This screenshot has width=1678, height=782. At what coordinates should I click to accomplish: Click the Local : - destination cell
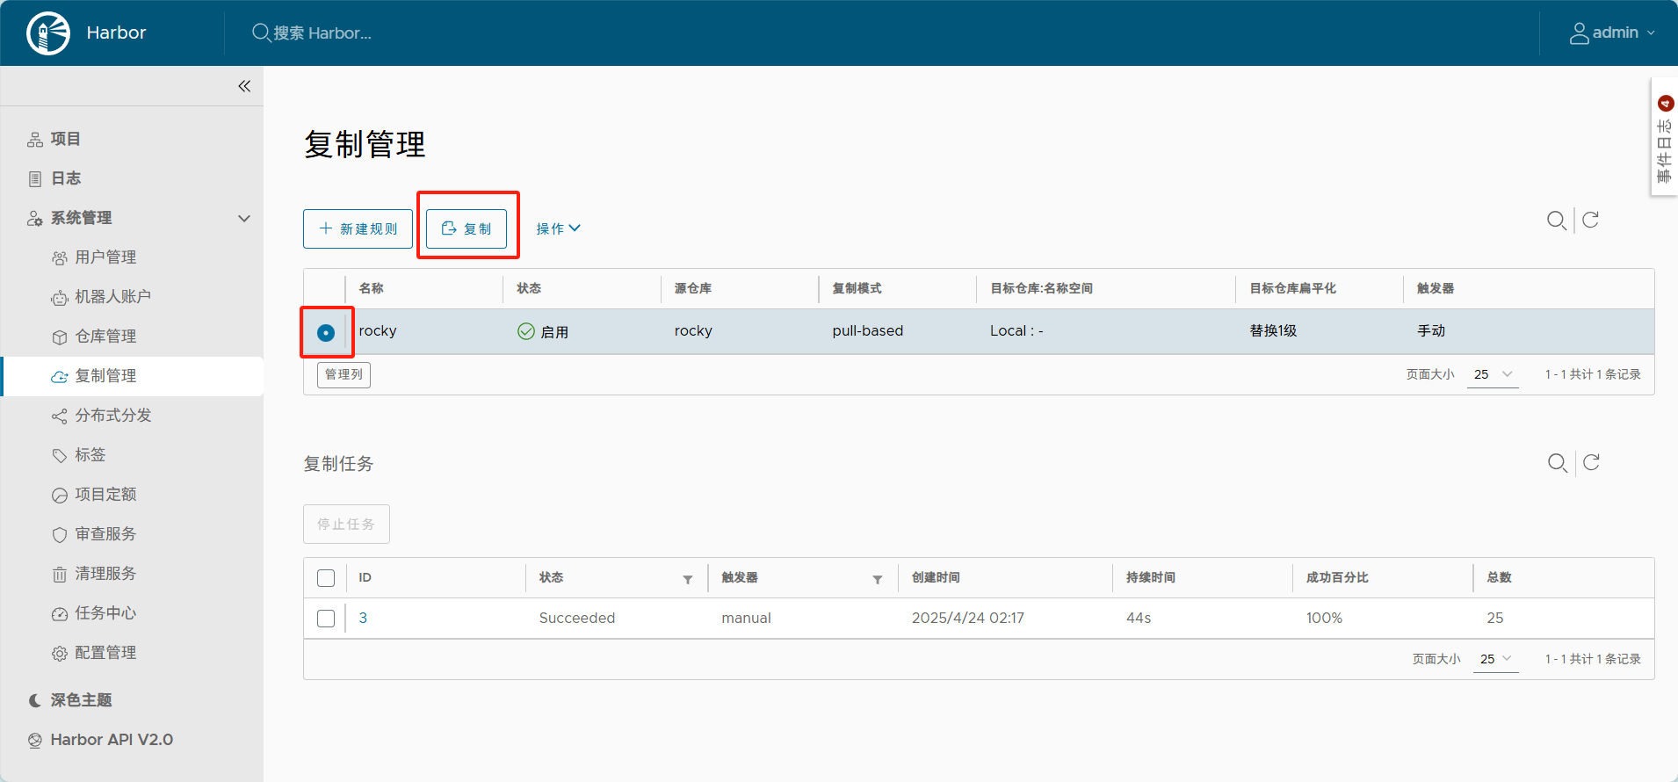pyautogui.click(x=1016, y=331)
